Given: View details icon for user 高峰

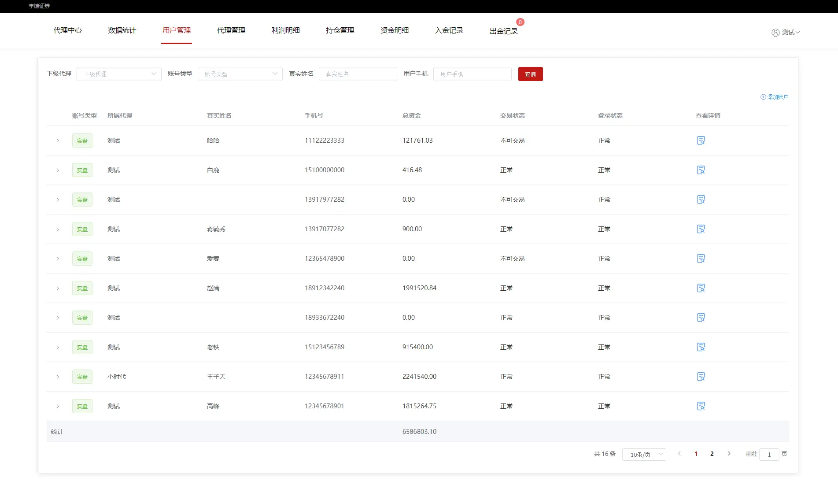Looking at the screenshot, I should [x=701, y=406].
